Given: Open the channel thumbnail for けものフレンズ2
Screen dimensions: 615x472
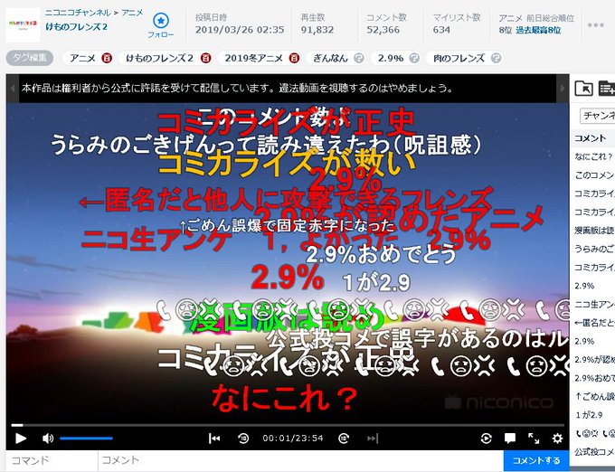Looking at the screenshot, I should pyautogui.click(x=23, y=24).
